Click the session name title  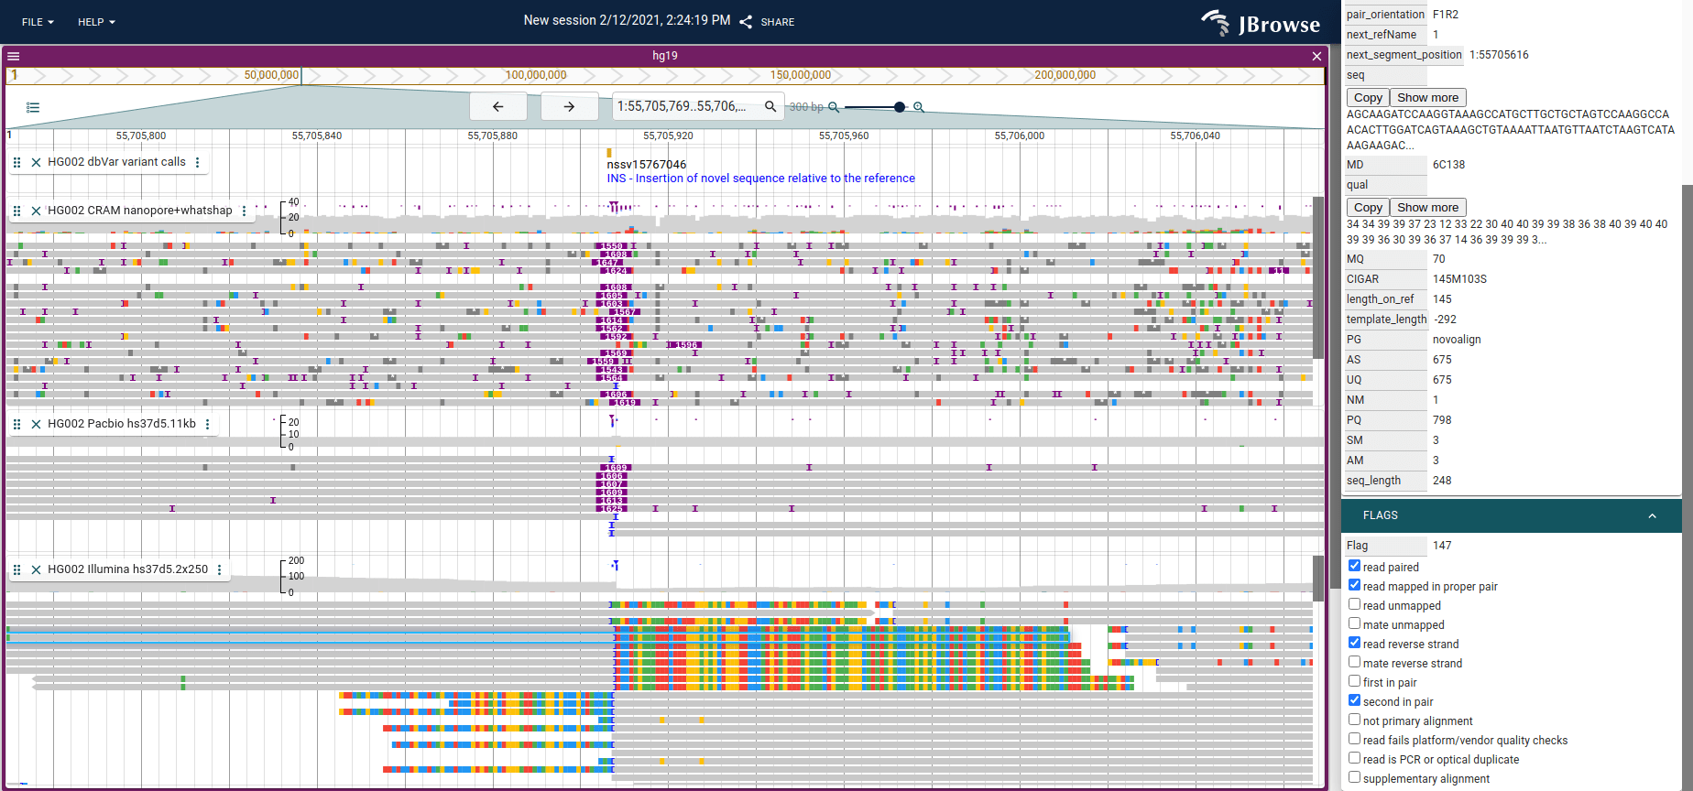[x=628, y=20]
